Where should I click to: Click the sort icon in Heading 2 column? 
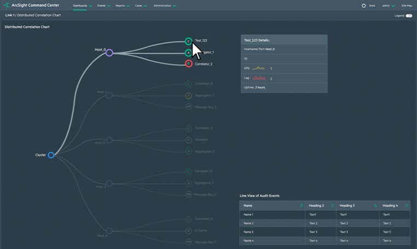332,205
